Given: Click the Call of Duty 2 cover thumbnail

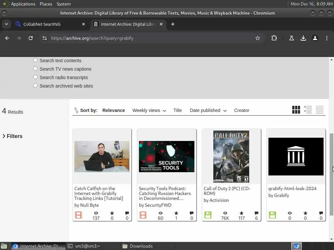Looking at the screenshot, I should [x=231, y=157].
